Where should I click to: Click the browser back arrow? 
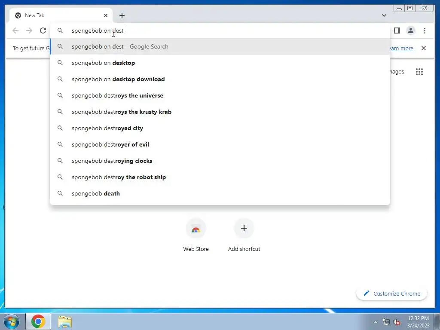coord(15,31)
